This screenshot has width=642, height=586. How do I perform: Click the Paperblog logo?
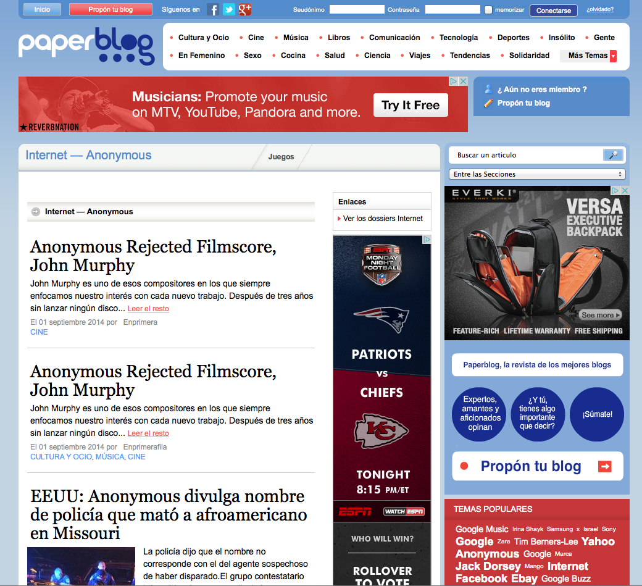point(86,46)
